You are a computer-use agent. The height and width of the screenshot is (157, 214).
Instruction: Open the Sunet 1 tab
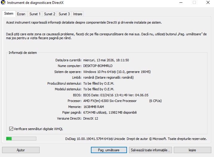point(35,14)
